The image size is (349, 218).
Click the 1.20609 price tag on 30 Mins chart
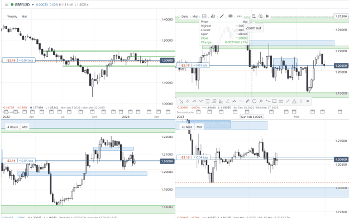click(x=341, y=160)
